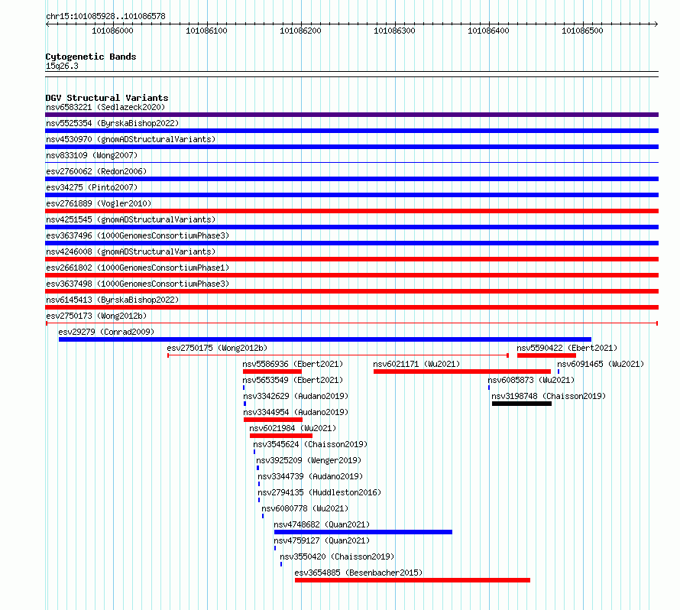
Task: Click the DGV Structural Variants track title
Action: 107,98
